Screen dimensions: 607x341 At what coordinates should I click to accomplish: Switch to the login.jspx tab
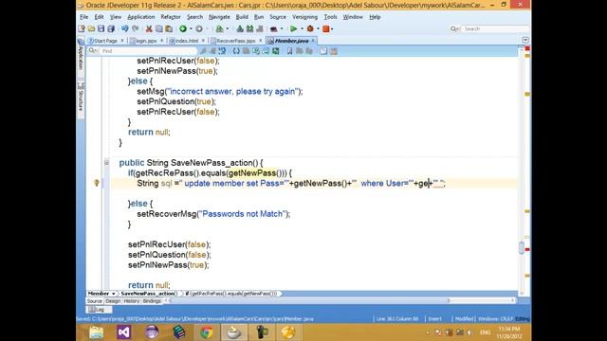click(146, 41)
